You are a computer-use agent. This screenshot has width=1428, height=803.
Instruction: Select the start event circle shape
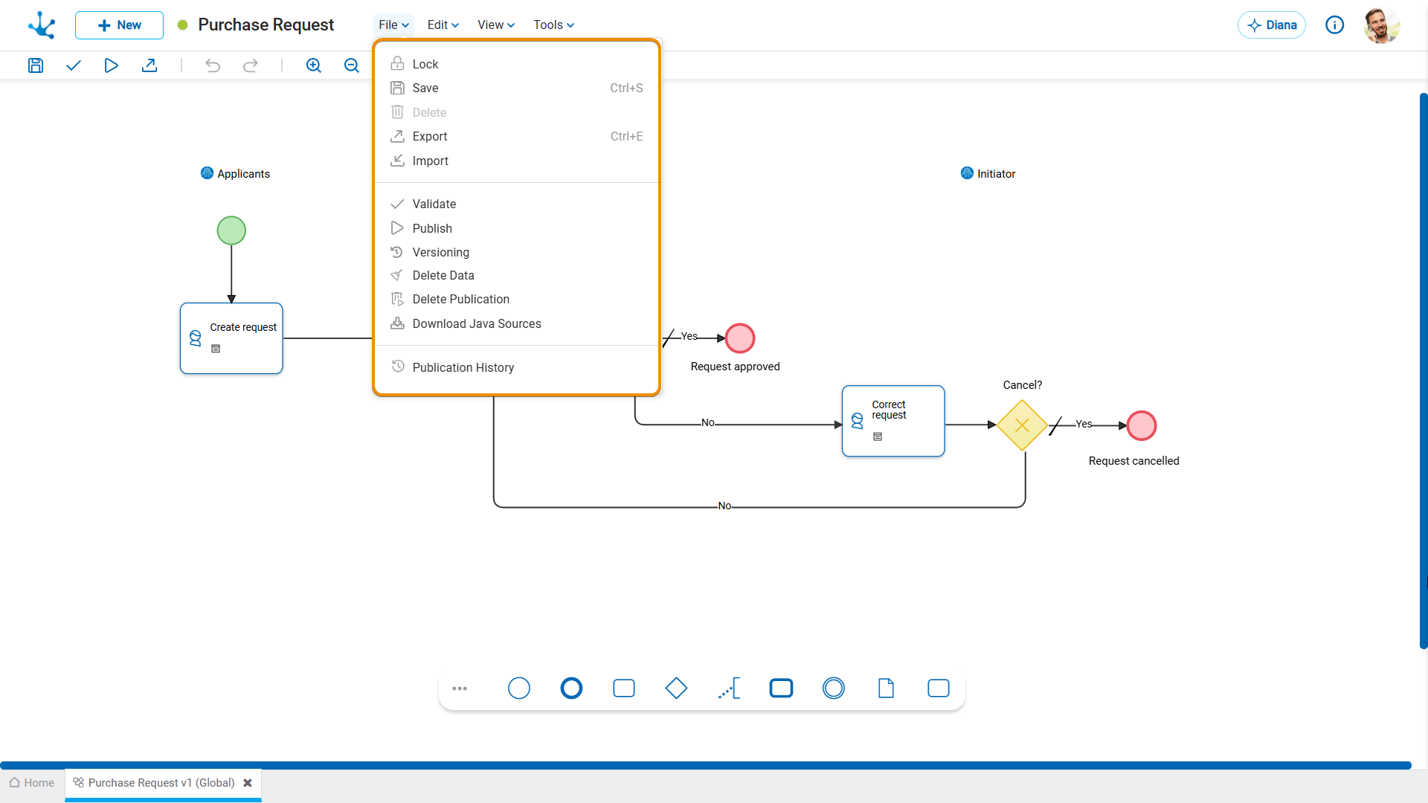519,688
